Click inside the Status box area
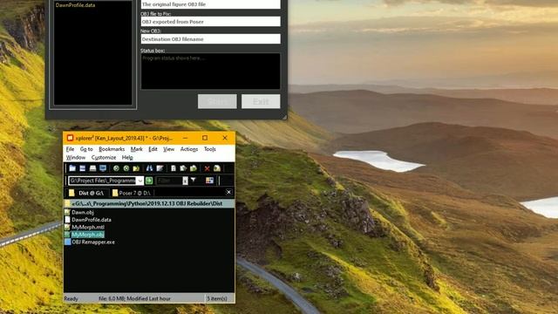 (x=210, y=72)
